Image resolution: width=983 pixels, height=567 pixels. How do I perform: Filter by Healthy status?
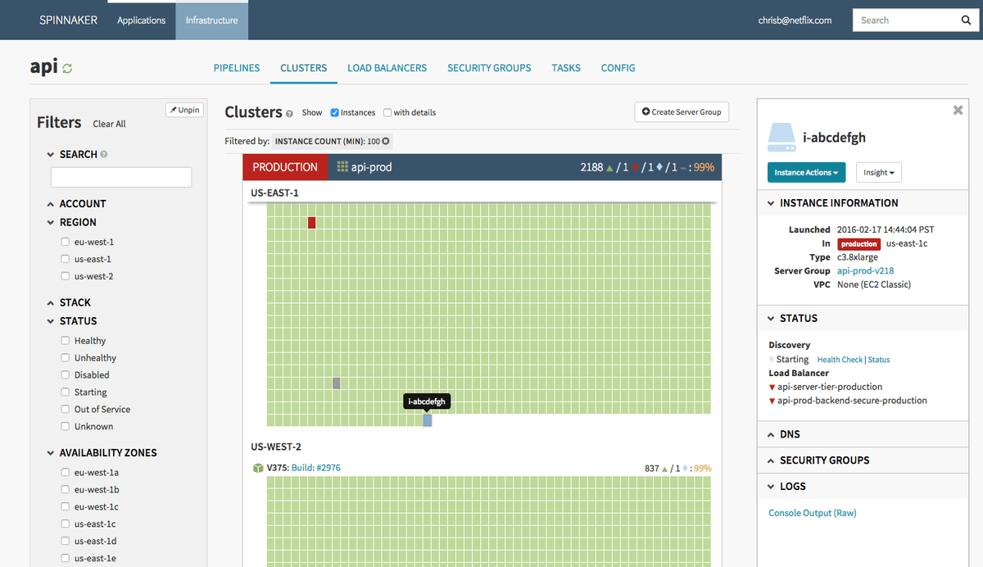point(65,340)
